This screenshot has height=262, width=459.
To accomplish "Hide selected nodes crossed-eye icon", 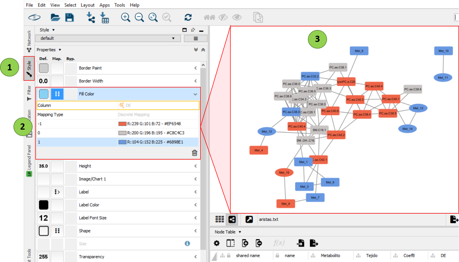I will pyautogui.click(x=223, y=17).
